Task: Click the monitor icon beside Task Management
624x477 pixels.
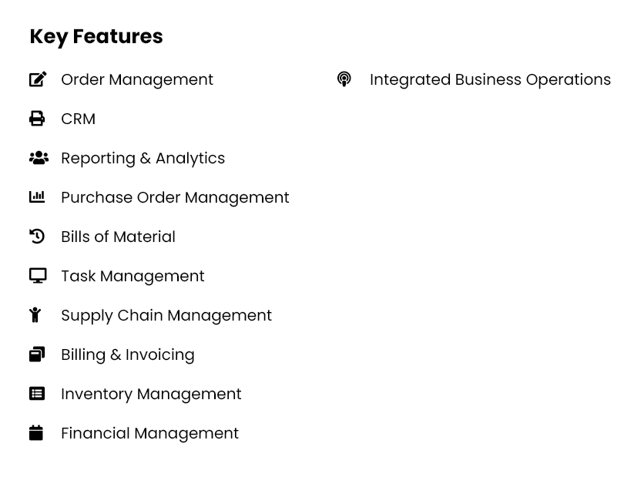Action: 38,276
